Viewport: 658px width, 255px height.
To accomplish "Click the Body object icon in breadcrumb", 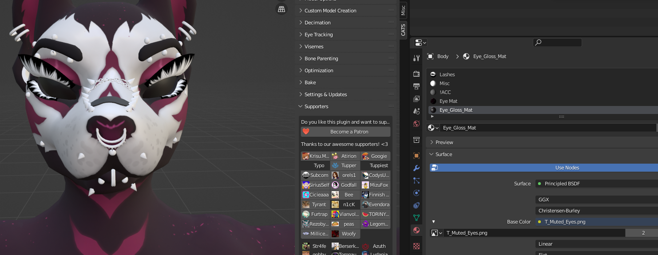I will (x=430, y=56).
